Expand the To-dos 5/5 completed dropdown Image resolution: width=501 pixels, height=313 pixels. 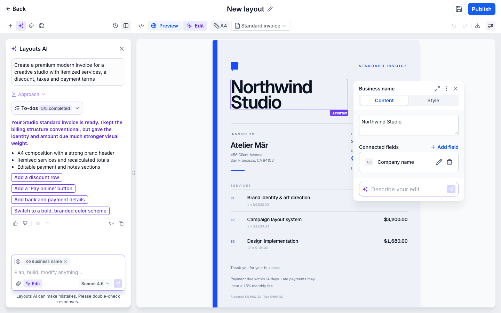coord(47,108)
